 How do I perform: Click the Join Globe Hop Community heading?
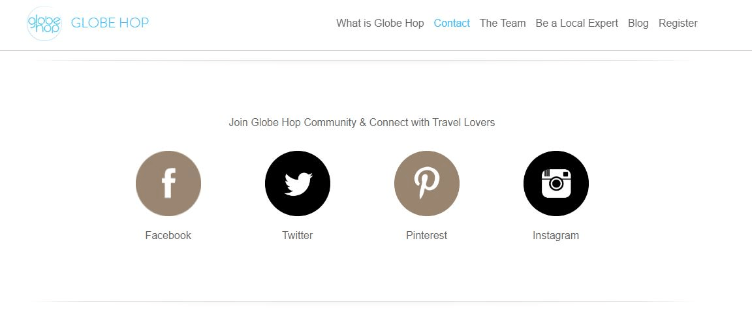click(x=362, y=122)
